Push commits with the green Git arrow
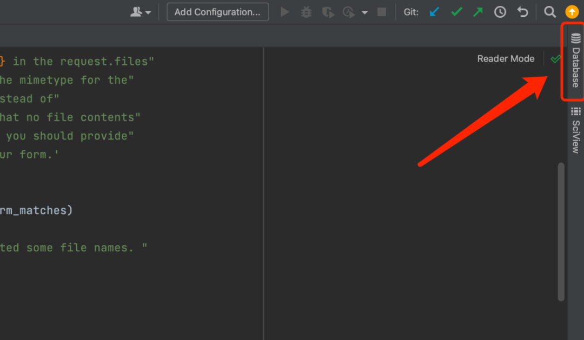 pos(477,11)
